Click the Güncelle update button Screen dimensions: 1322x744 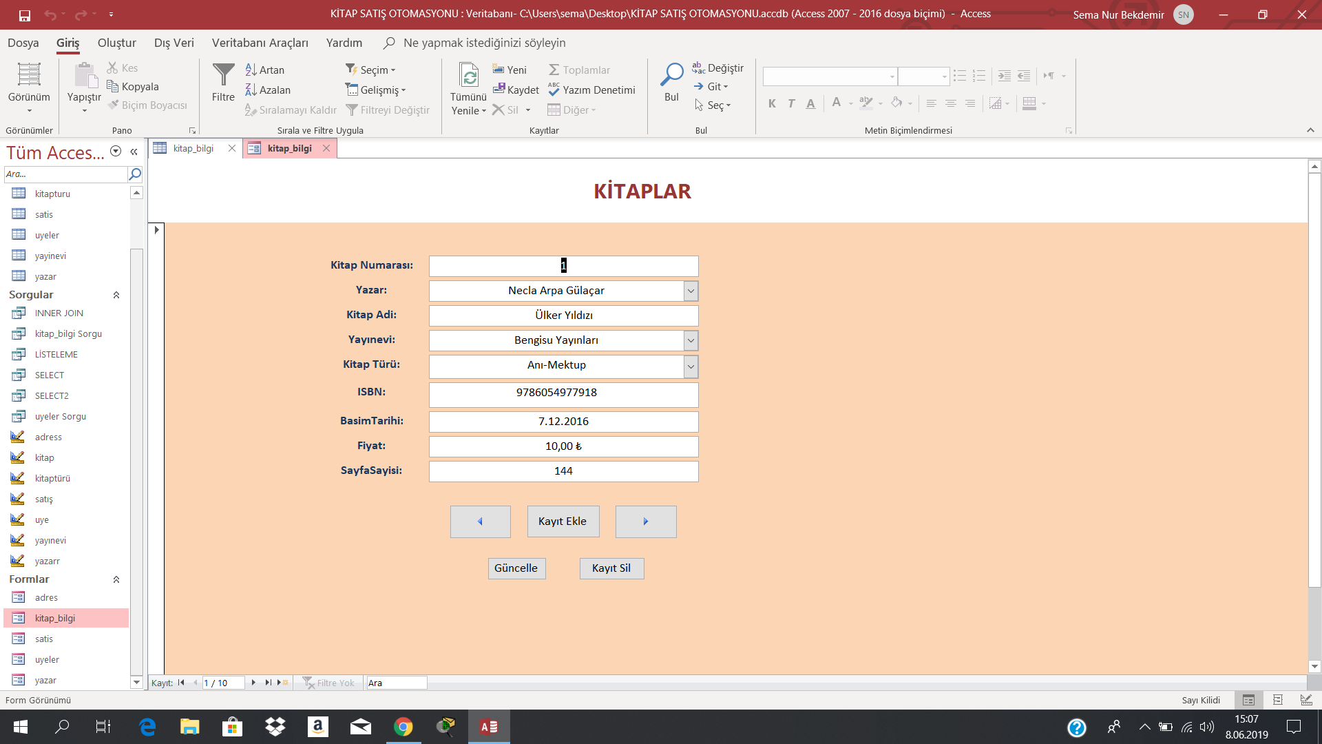515,568
